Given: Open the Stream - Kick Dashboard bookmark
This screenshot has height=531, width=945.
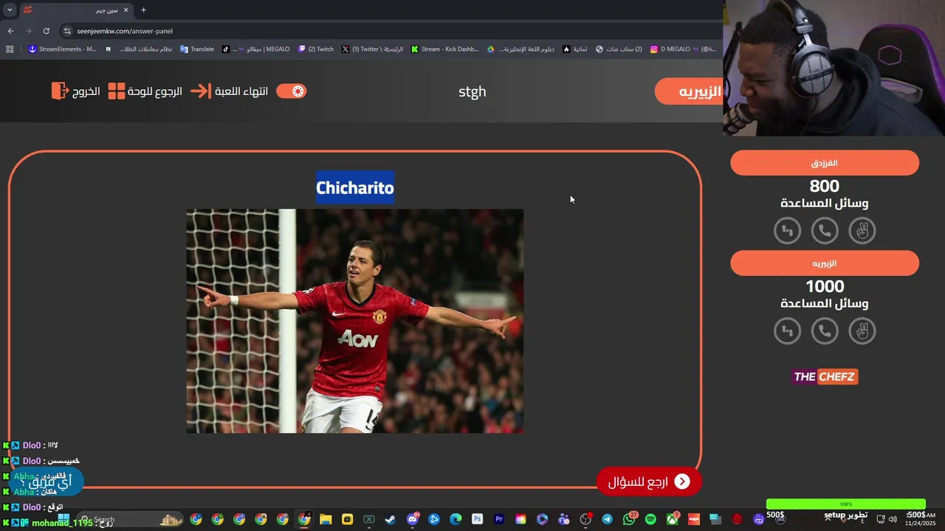Looking at the screenshot, I should (x=445, y=49).
